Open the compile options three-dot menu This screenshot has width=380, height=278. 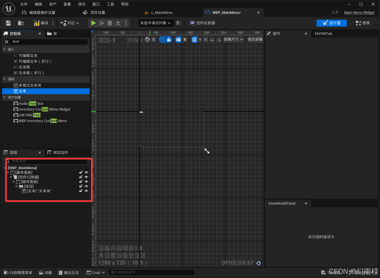(53, 23)
